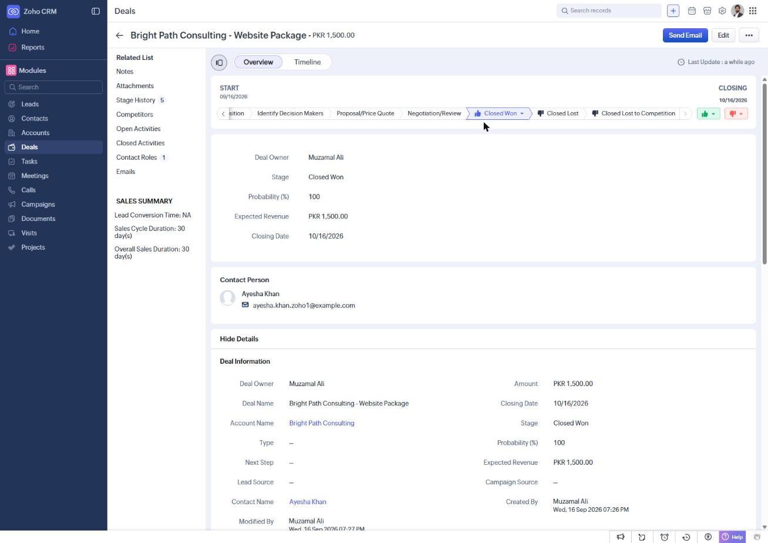Collapse details with Hide Details

pyautogui.click(x=239, y=339)
